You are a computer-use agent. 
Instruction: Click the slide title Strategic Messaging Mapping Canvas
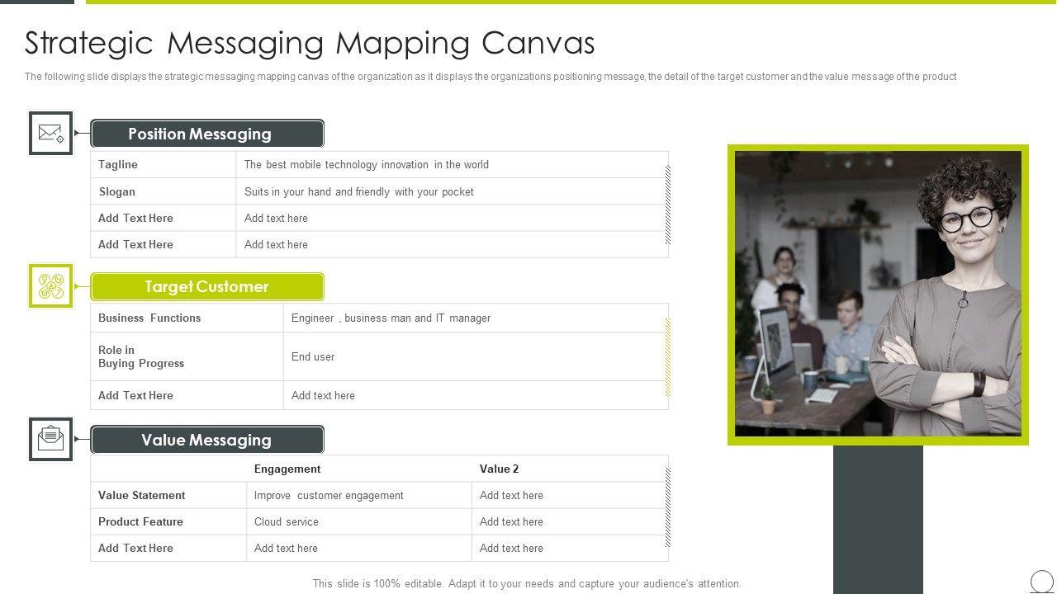(x=310, y=43)
